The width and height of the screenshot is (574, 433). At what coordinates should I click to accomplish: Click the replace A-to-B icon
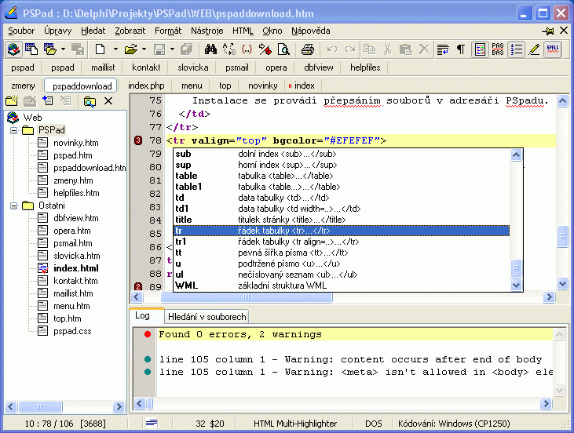pyautogui.click(x=229, y=49)
